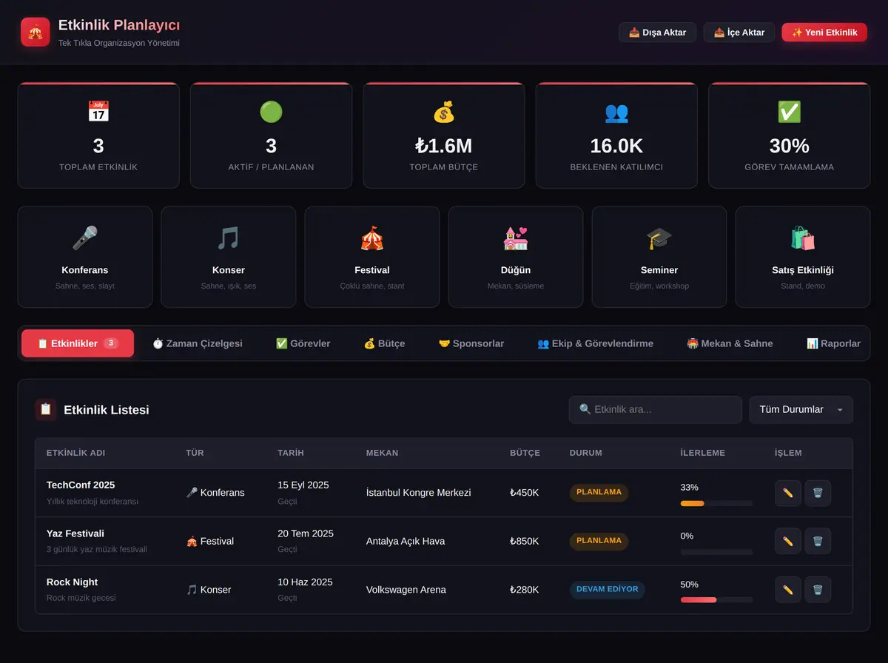Click the TechConf 2025 progress bar
The image size is (888, 663).
click(x=716, y=503)
